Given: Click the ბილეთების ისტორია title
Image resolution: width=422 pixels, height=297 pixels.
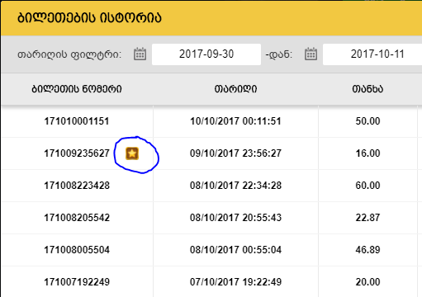Looking at the screenshot, I should click(89, 18).
